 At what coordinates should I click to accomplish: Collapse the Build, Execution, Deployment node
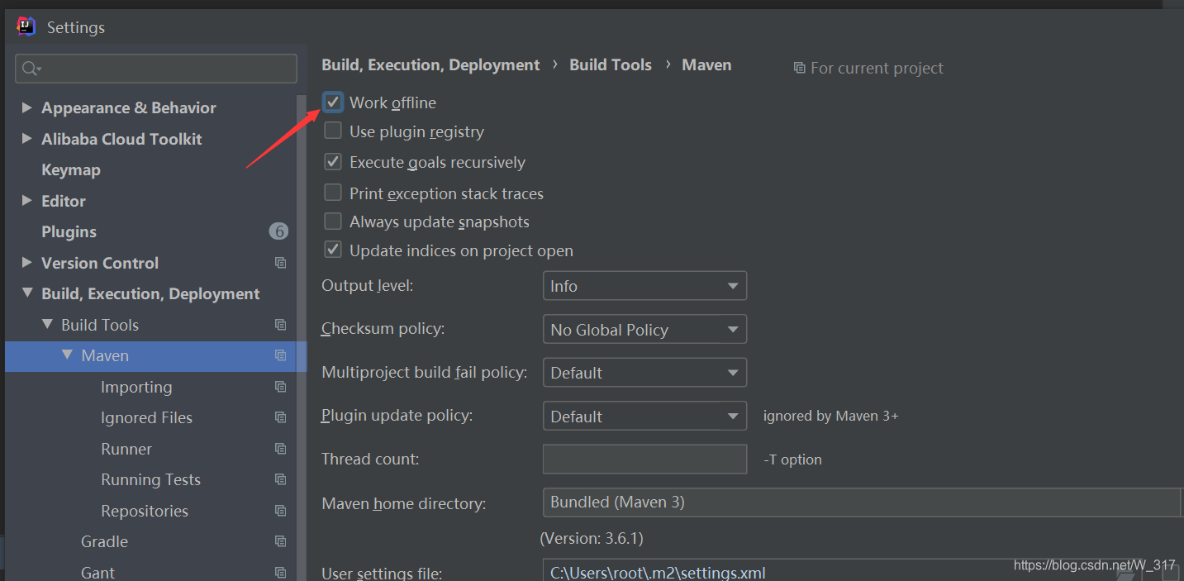point(27,293)
